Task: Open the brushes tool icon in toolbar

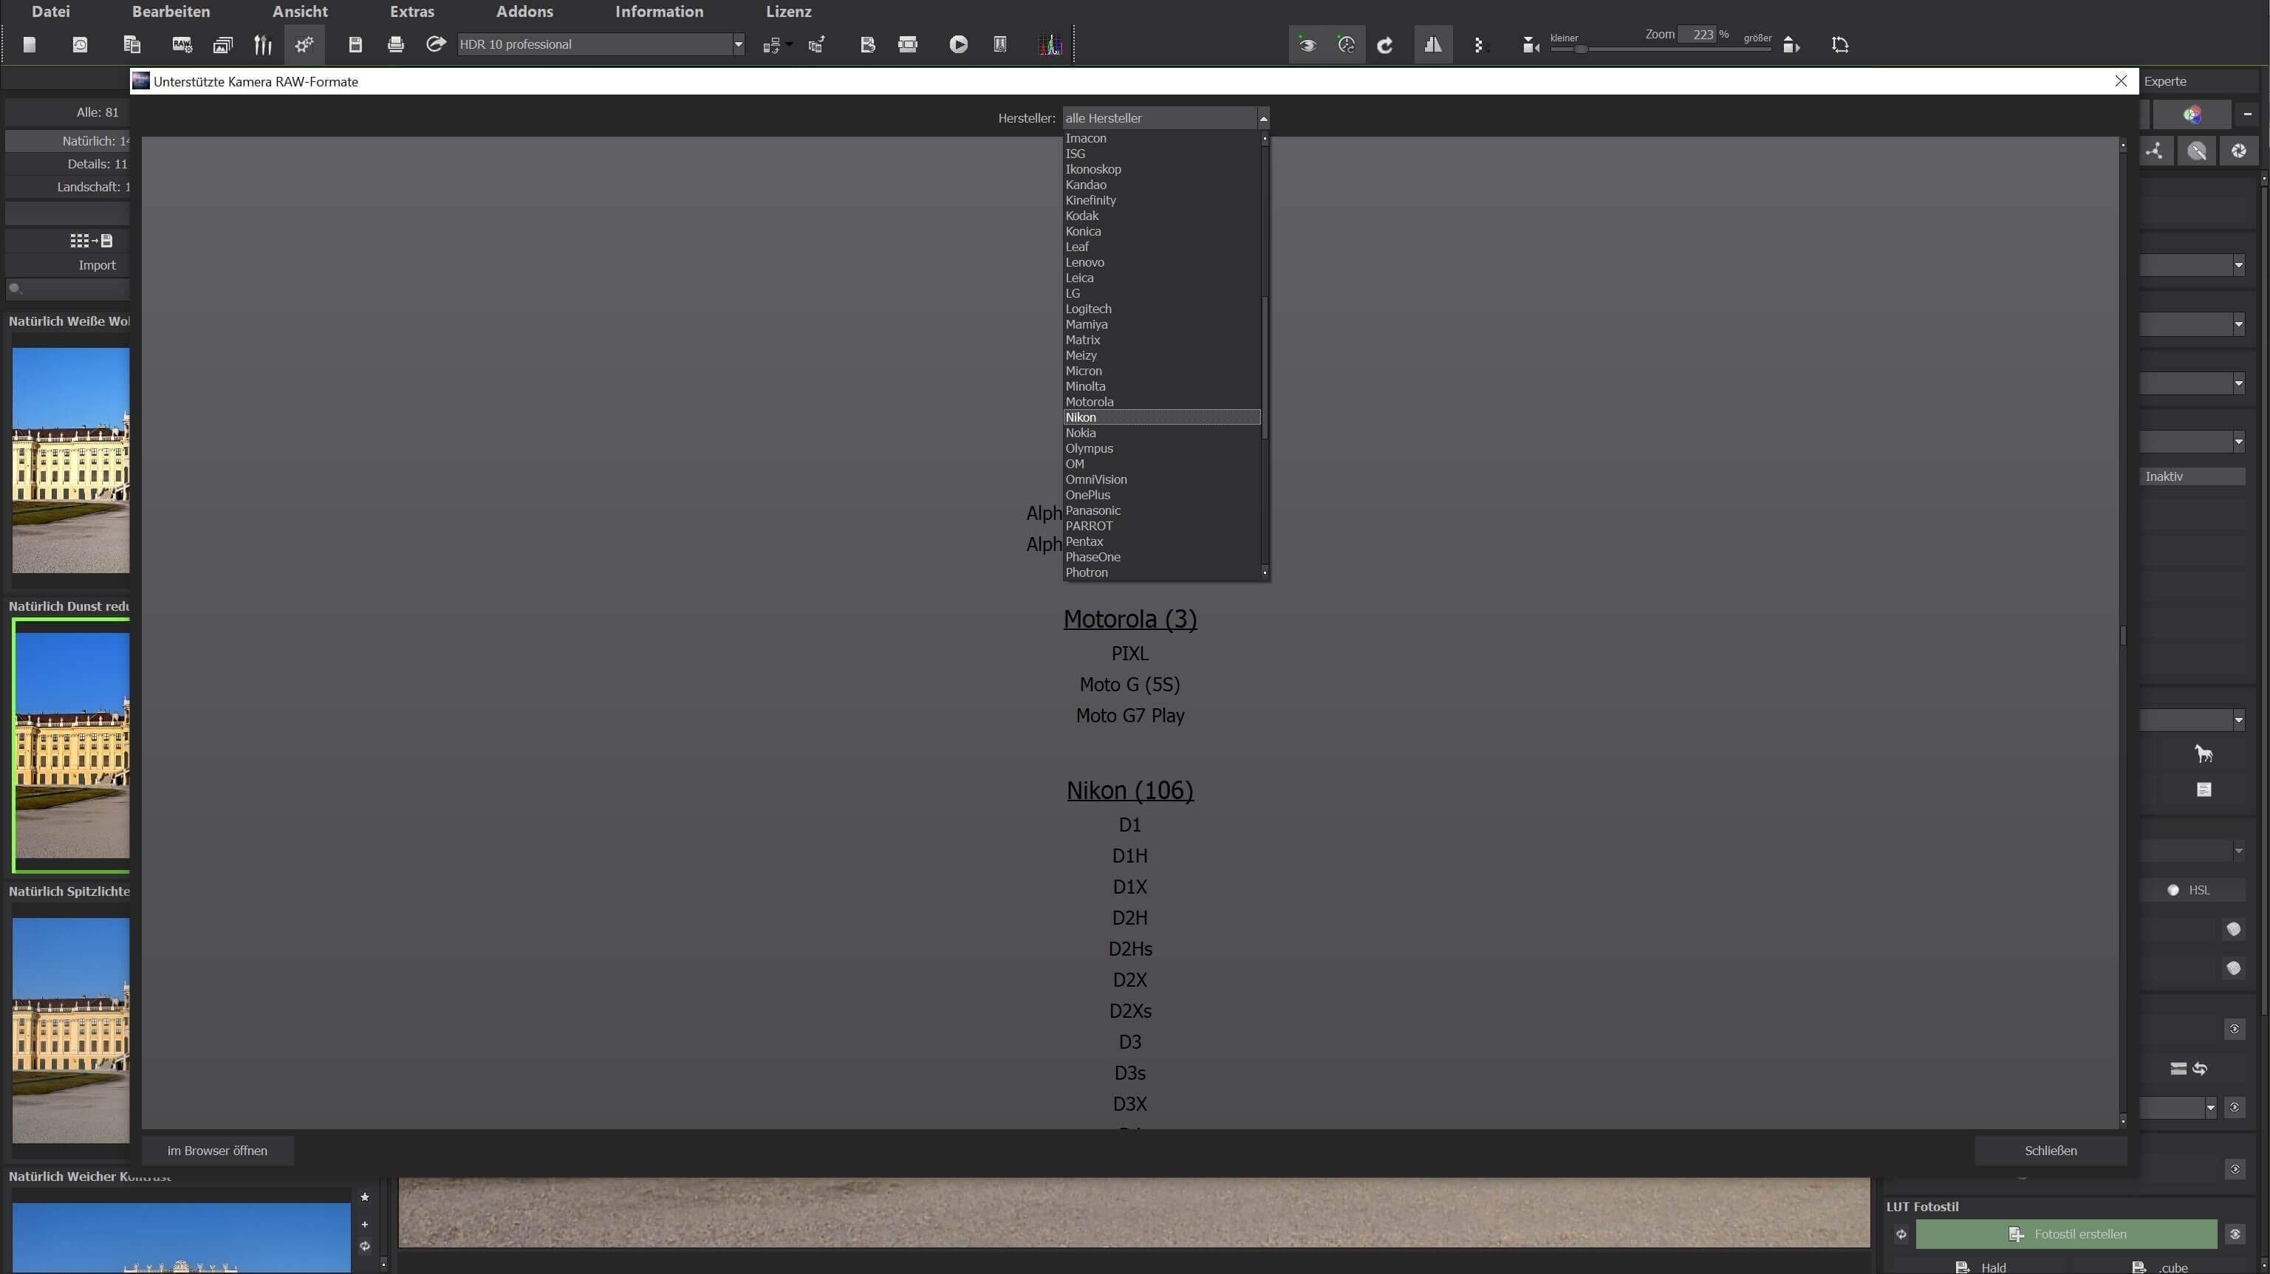Action: 262,44
